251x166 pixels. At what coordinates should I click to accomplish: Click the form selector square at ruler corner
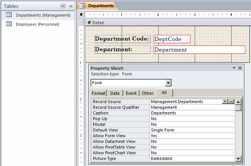[x=81, y=14]
